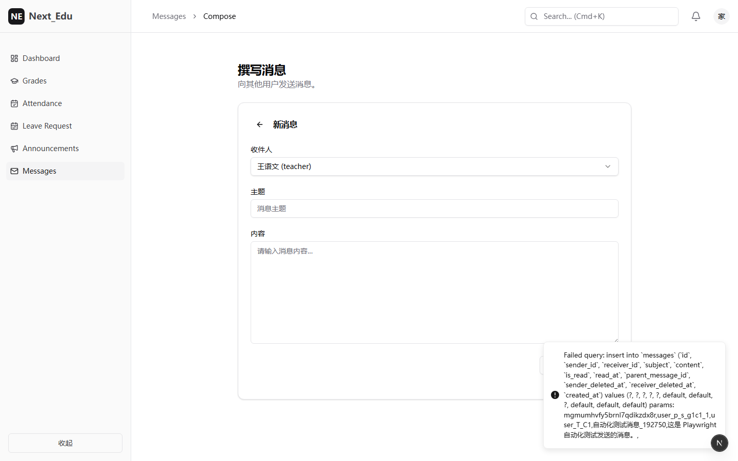Image resolution: width=738 pixels, height=461 pixels.
Task: Click breadcrumb chevron separator
Action: click(x=195, y=16)
